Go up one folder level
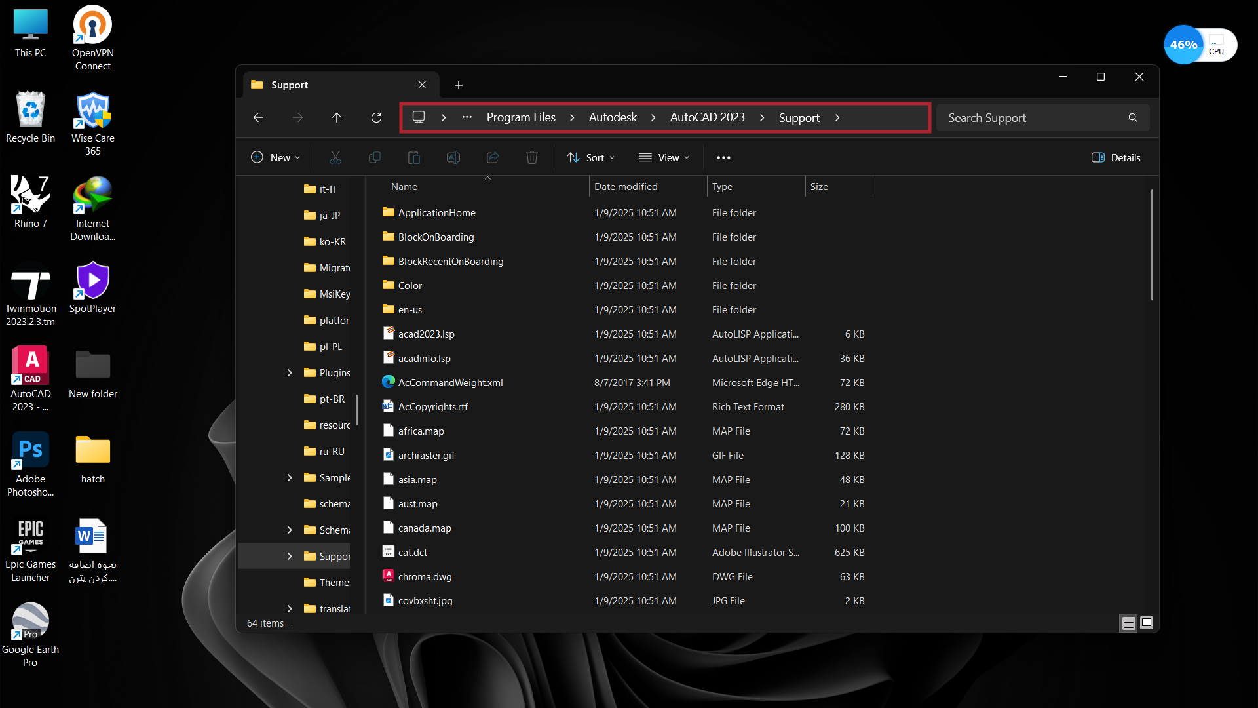Image resolution: width=1258 pixels, height=708 pixels. click(x=337, y=117)
